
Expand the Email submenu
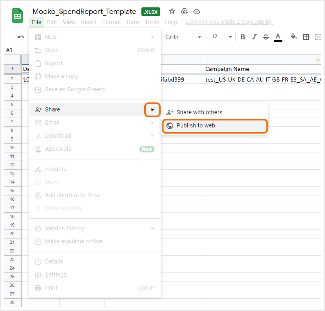click(95, 123)
